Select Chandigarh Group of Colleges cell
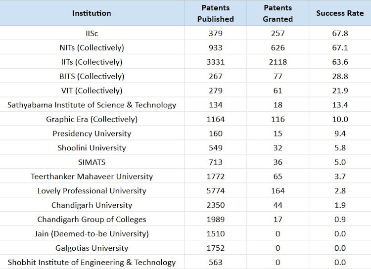 (92, 220)
